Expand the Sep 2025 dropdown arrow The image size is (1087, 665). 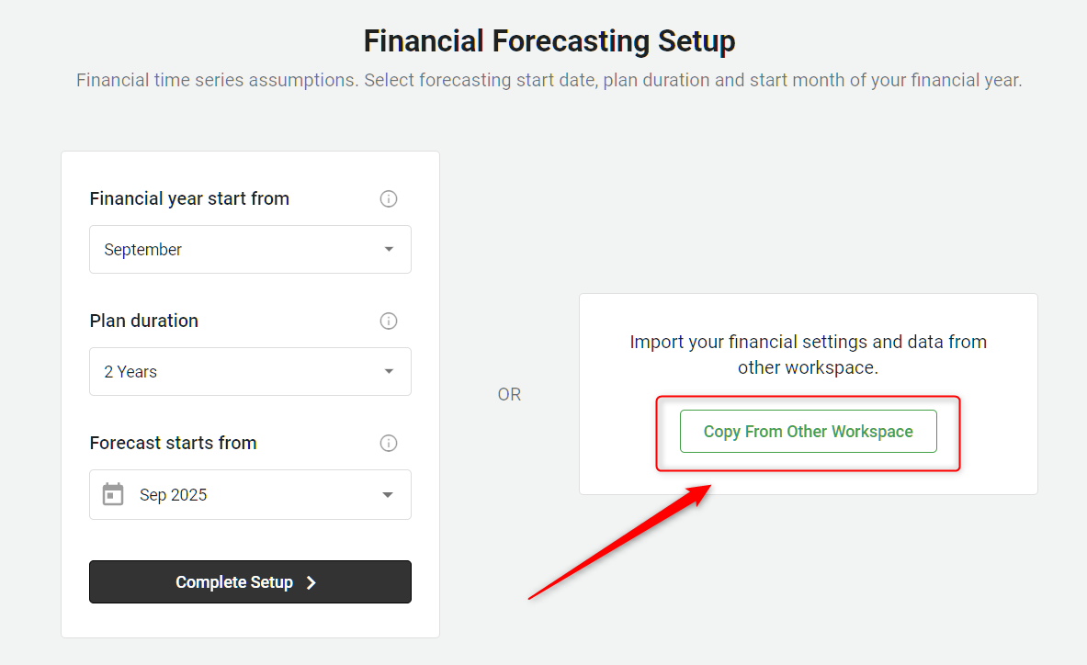(x=388, y=494)
